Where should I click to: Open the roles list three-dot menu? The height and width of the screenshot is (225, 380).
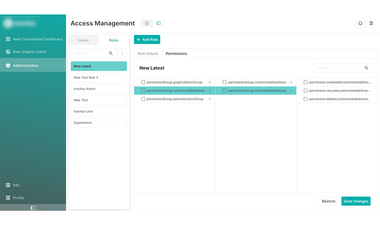(x=122, y=53)
